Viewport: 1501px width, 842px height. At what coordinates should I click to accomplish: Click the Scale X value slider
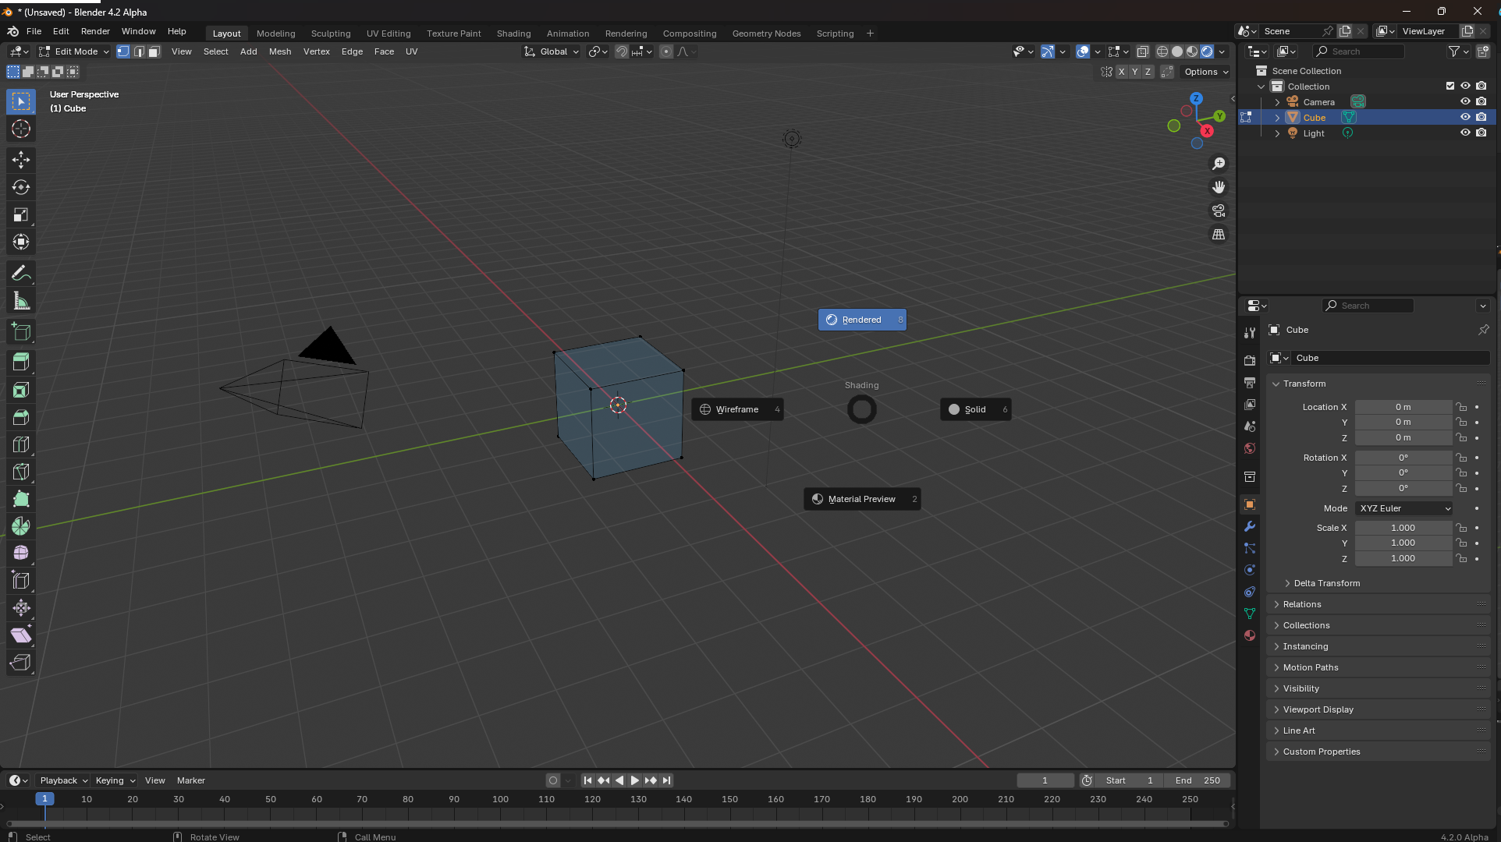pos(1403,528)
